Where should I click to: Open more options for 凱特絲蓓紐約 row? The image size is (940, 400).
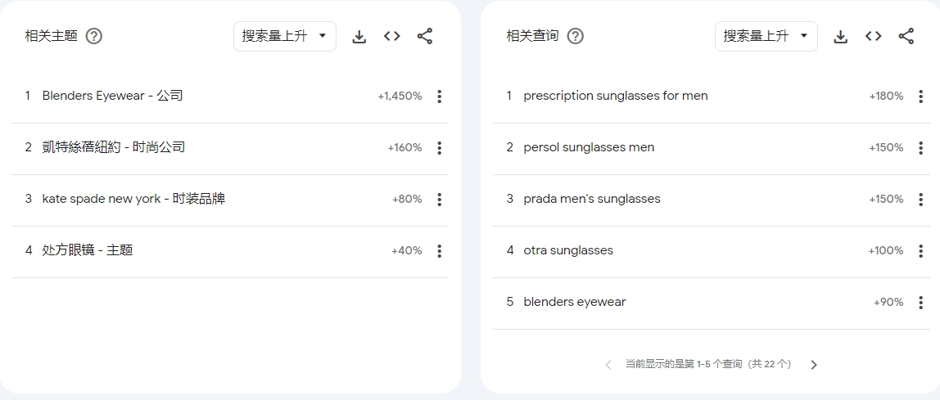tap(440, 148)
